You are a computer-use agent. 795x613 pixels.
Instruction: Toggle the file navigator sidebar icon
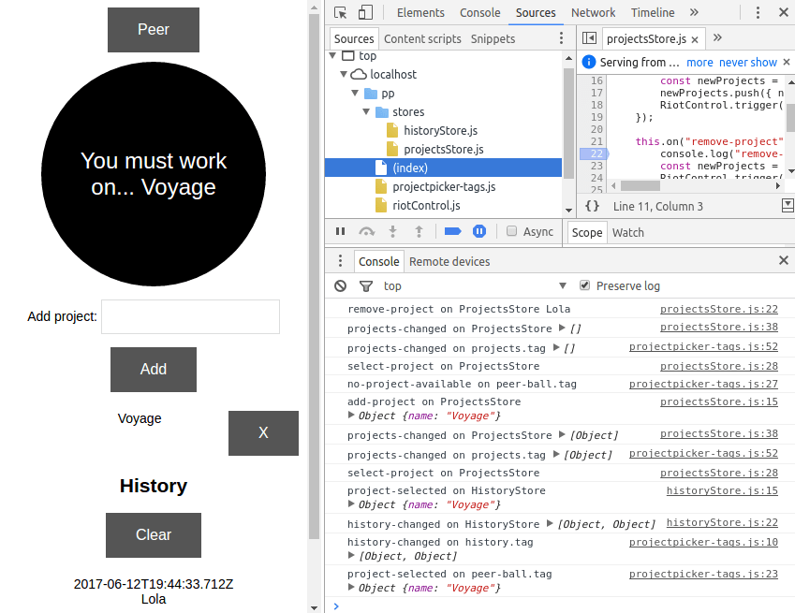[x=589, y=38]
